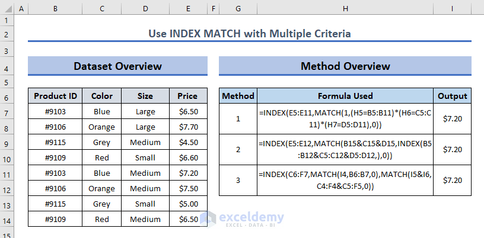Click the 'Use INDEX MATCH with Multiple Criteria' title
This screenshot has height=238, width=484.
click(249, 34)
